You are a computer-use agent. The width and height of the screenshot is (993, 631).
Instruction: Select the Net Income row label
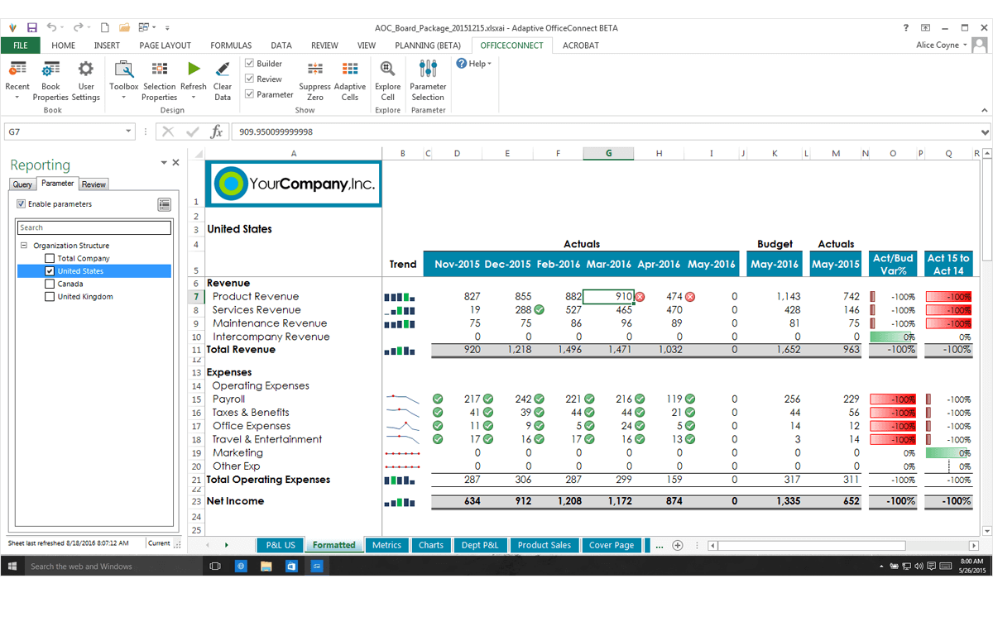[236, 501]
